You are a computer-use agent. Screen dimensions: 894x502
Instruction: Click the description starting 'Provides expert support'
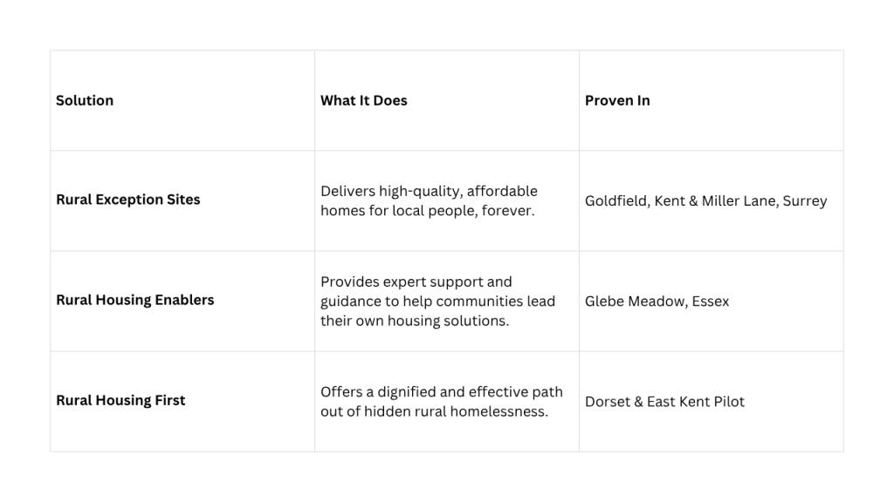[x=437, y=301]
